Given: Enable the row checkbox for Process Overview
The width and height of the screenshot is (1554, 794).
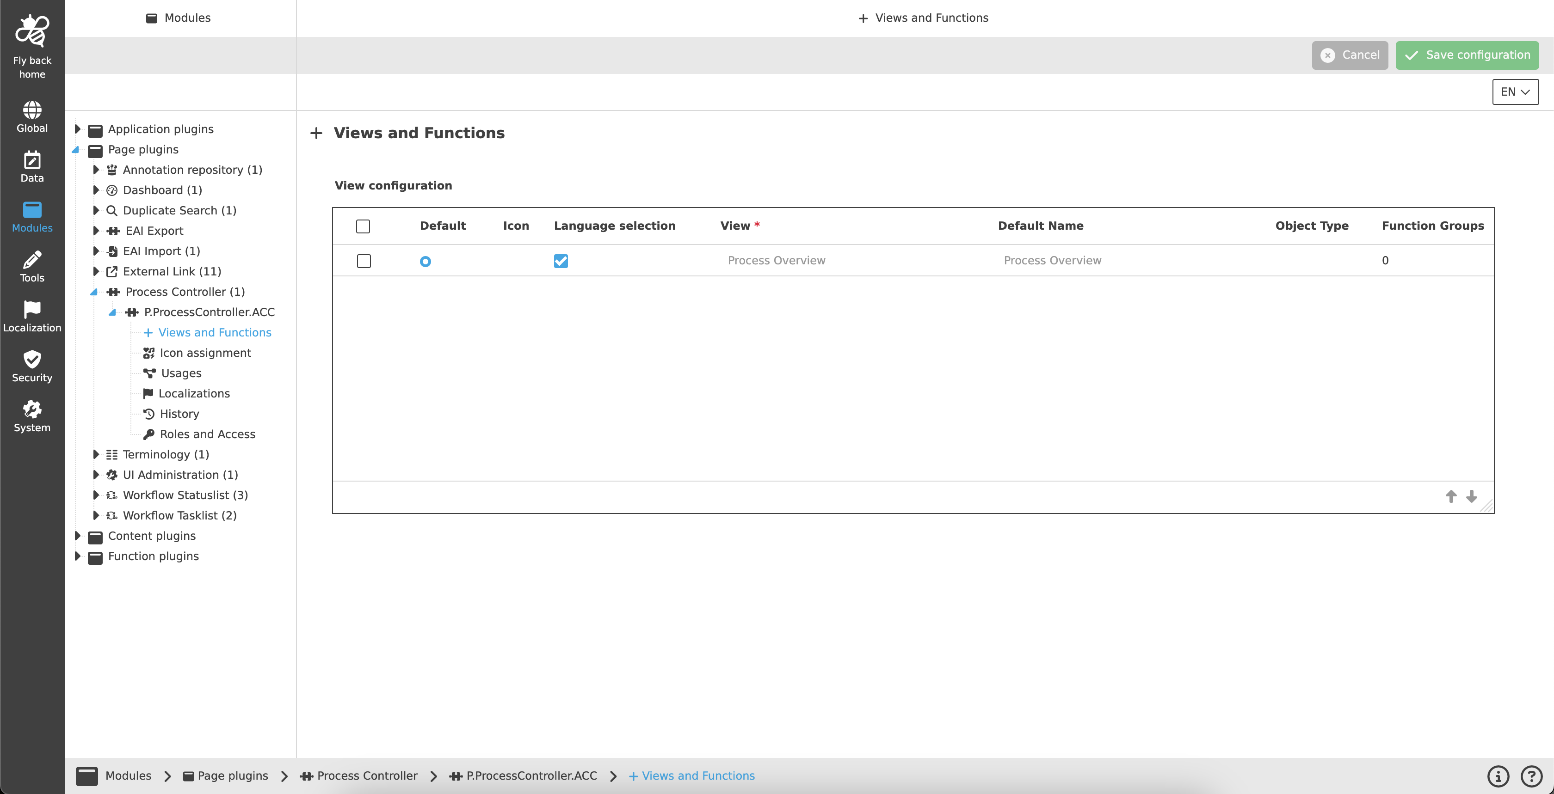Looking at the screenshot, I should pos(363,262).
